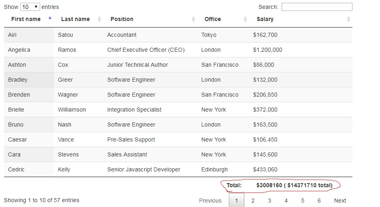
Task: Select the Airi Satou row
Action: [122, 35]
